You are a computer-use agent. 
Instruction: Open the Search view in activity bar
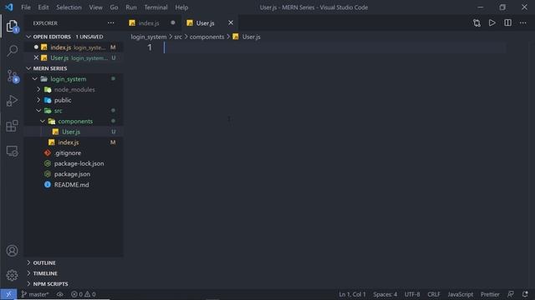point(12,51)
